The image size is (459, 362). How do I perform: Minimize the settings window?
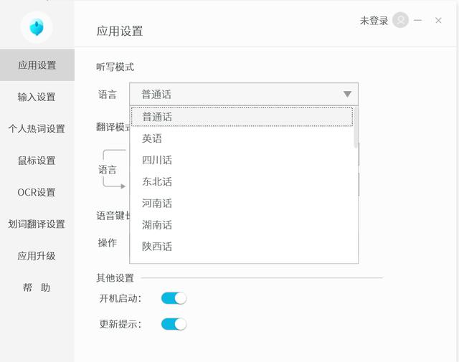417,20
